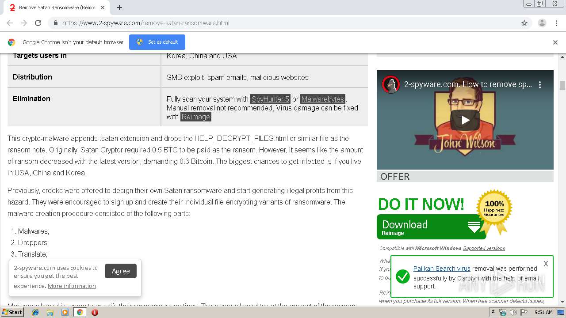Close the Remove Satan Ransomware tab
Image resolution: width=566 pixels, height=318 pixels.
click(x=103, y=8)
